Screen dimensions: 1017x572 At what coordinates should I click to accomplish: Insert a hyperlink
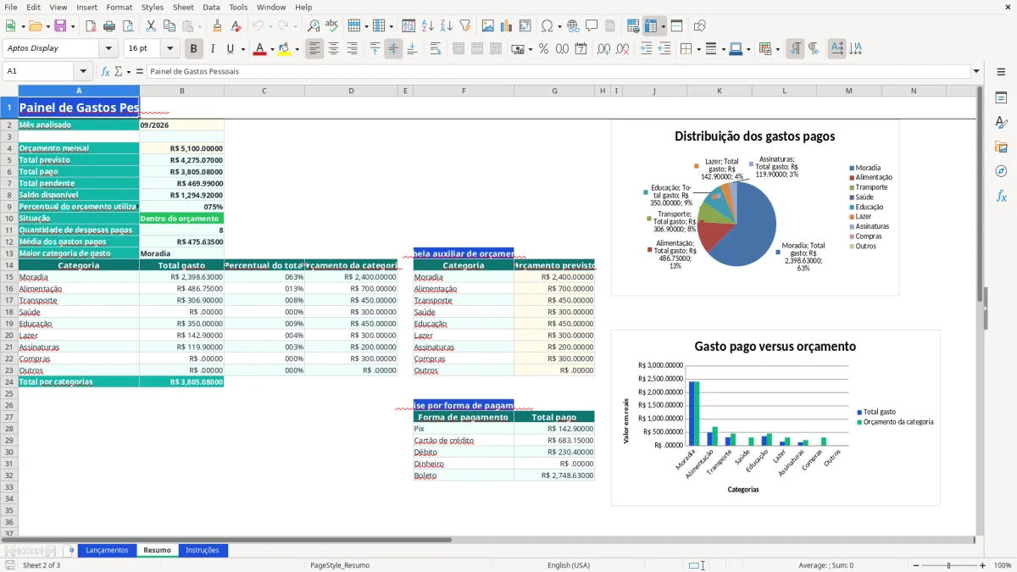pyautogui.click(x=573, y=26)
